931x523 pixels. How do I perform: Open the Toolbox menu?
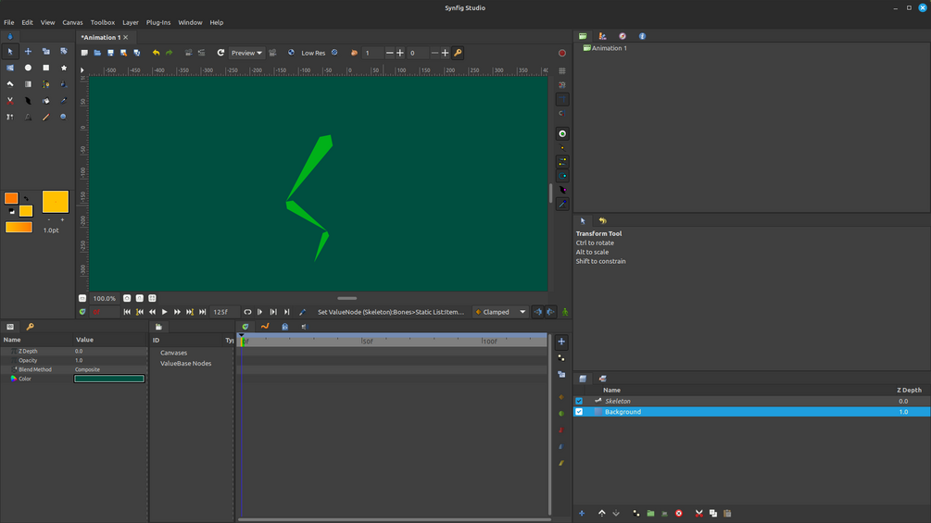[103, 22]
